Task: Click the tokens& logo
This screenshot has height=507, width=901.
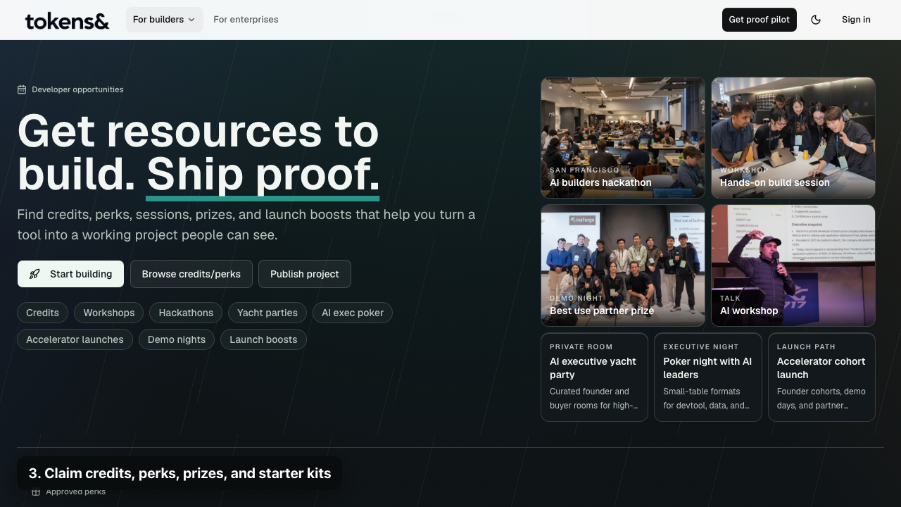Action: [67, 20]
